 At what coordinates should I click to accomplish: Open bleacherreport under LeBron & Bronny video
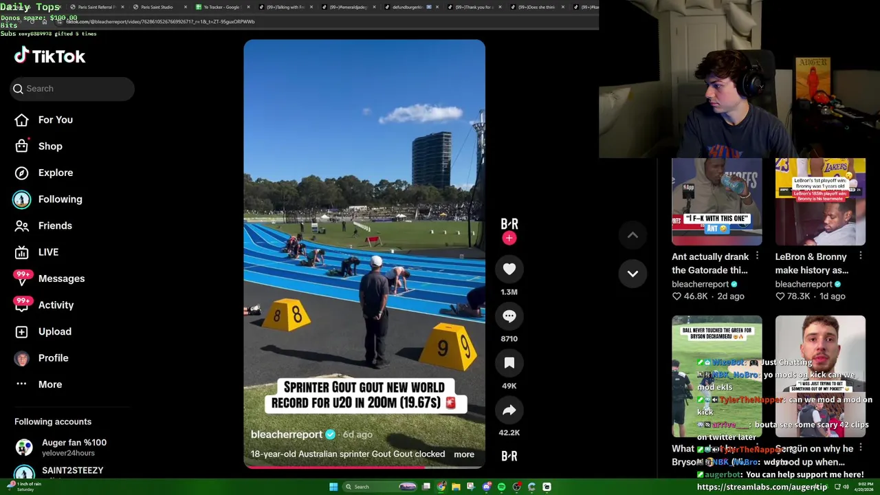(804, 284)
